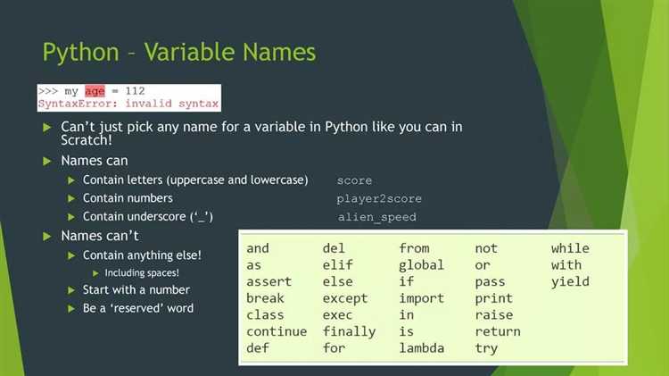This screenshot has width=669, height=376.
Task: Click the red highlighted "age" in the code
Action: tap(95, 91)
